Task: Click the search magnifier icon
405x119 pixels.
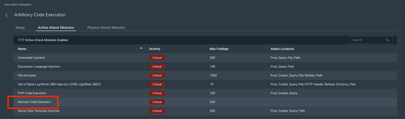Action: coord(387,40)
